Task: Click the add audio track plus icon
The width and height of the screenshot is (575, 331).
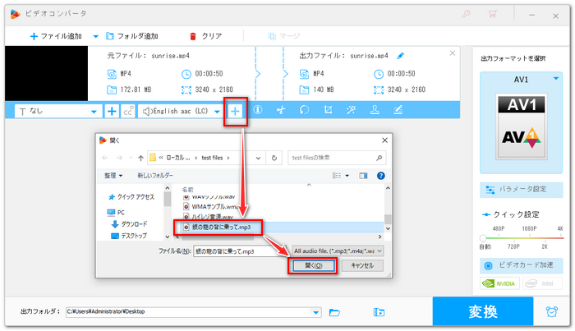Action: pyautogui.click(x=236, y=111)
